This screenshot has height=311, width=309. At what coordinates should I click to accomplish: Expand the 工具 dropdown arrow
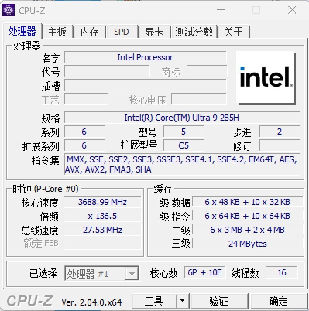click(182, 301)
